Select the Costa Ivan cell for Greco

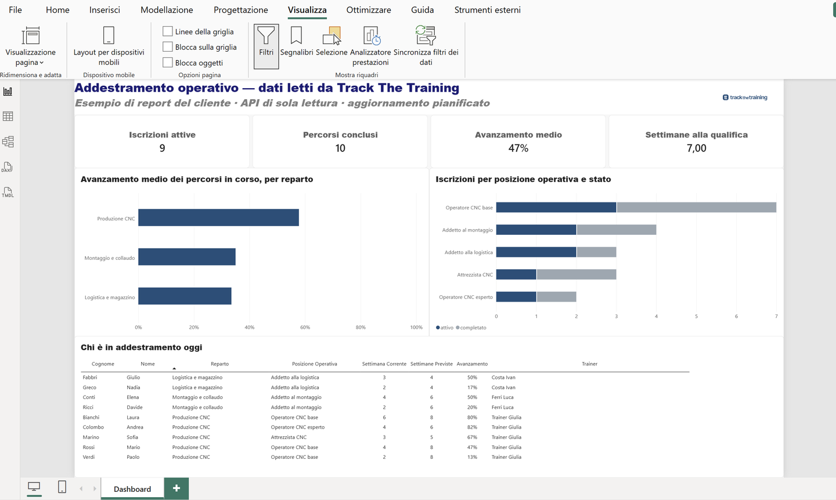click(x=503, y=387)
